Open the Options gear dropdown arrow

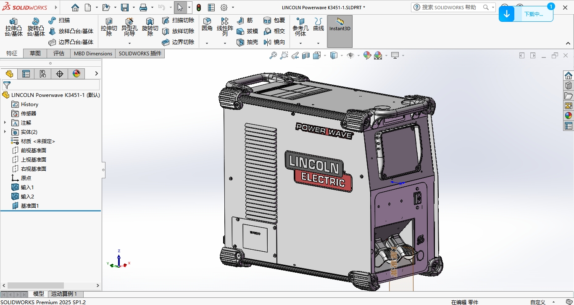tap(233, 8)
